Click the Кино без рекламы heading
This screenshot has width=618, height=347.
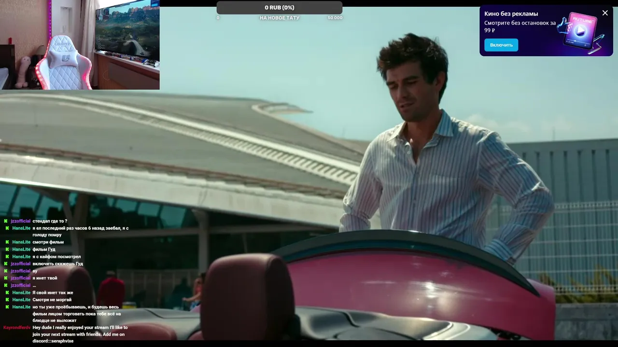pos(511,13)
